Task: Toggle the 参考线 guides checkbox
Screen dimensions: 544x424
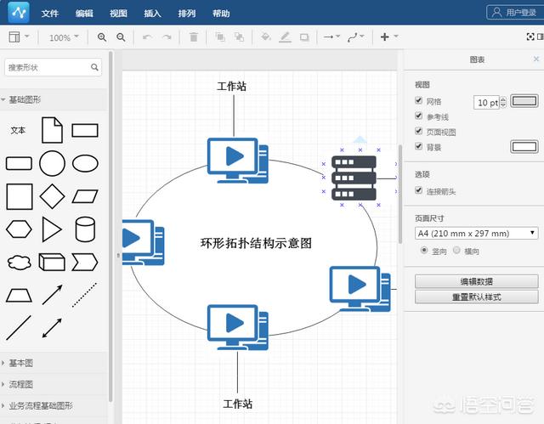Action: point(419,116)
